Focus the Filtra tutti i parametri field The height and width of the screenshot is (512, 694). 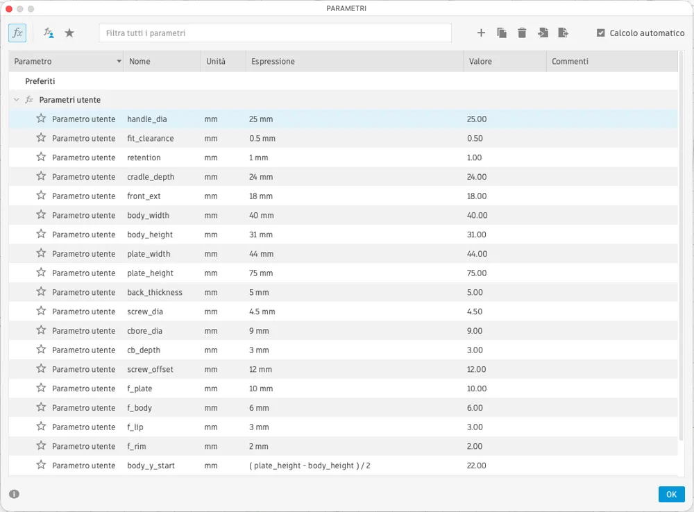[x=276, y=33]
